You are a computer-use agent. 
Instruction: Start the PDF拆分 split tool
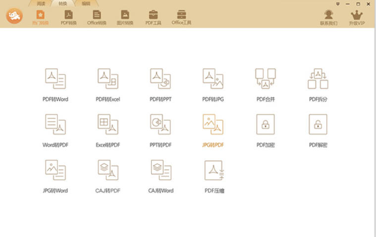318,79
